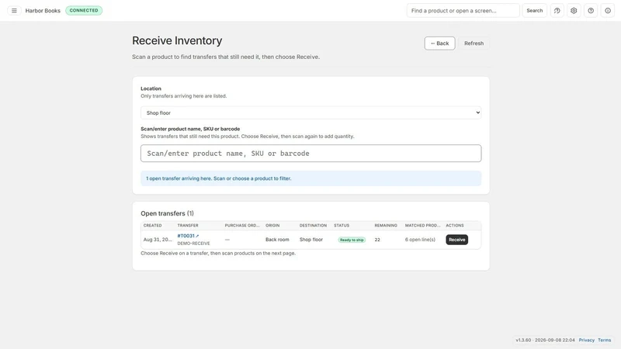The image size is (621, 349).
Task: Focus the Find a product search field
Action: 463,11
